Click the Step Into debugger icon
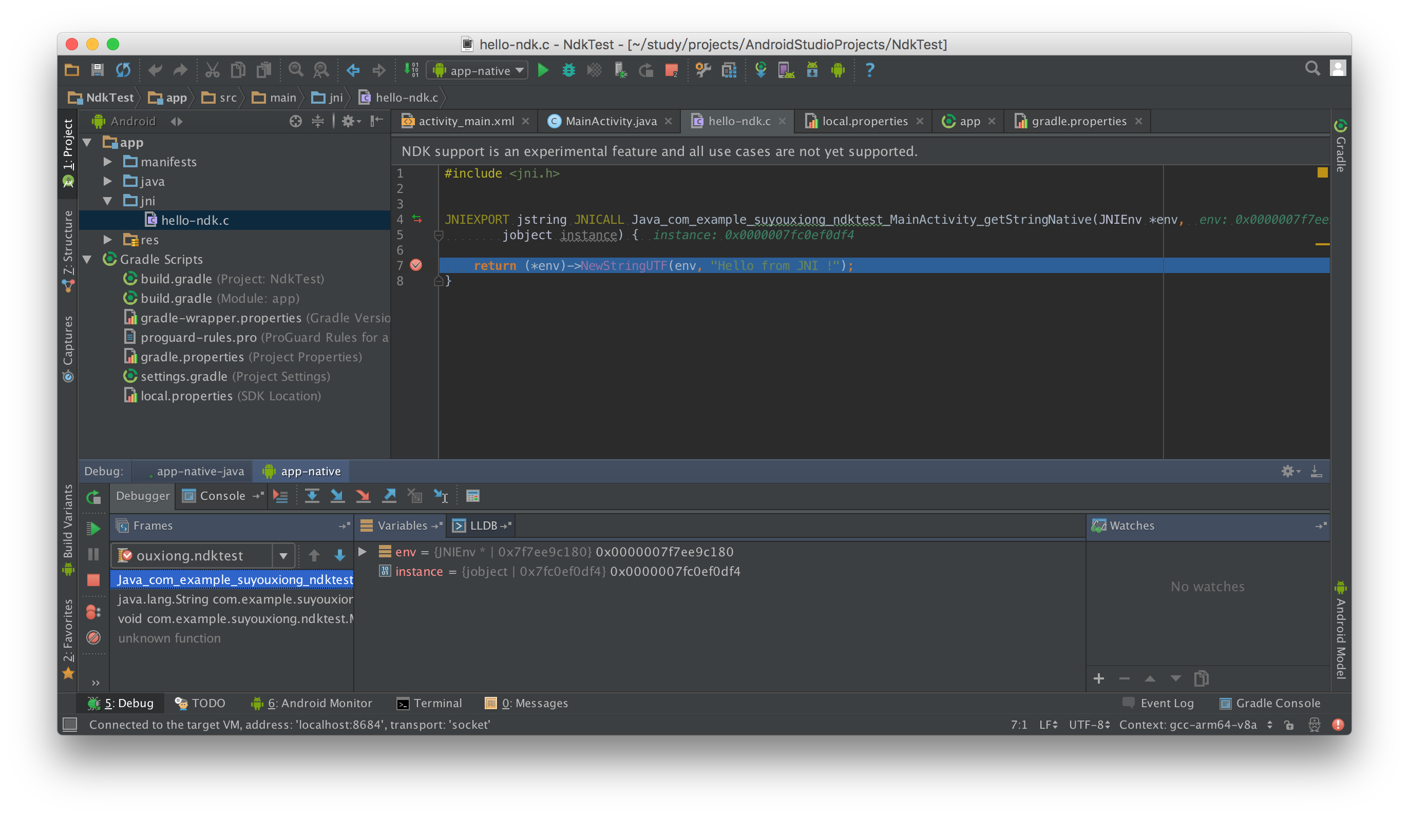The width and height of the screenshot is (1409, 817). [x=337, y=496]
